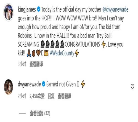Click the dwyanewade commenter username
Screen dimensions: 138x122
[29, 84]
